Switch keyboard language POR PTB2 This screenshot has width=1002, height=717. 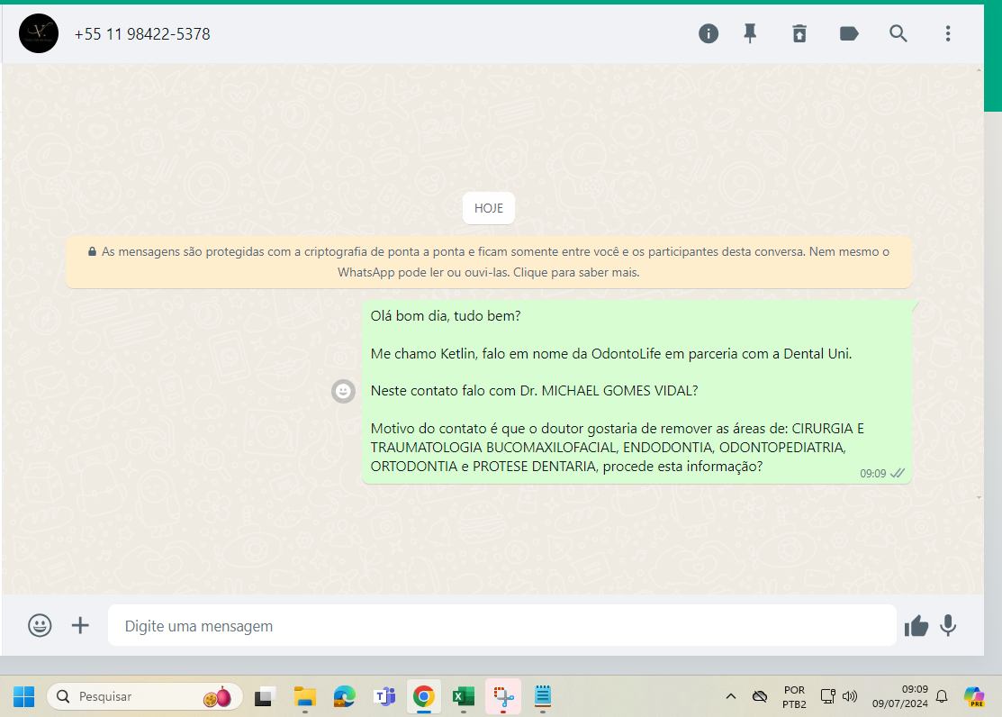coord(794,697)
